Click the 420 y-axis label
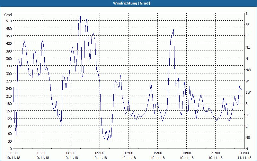 [9, 43]
